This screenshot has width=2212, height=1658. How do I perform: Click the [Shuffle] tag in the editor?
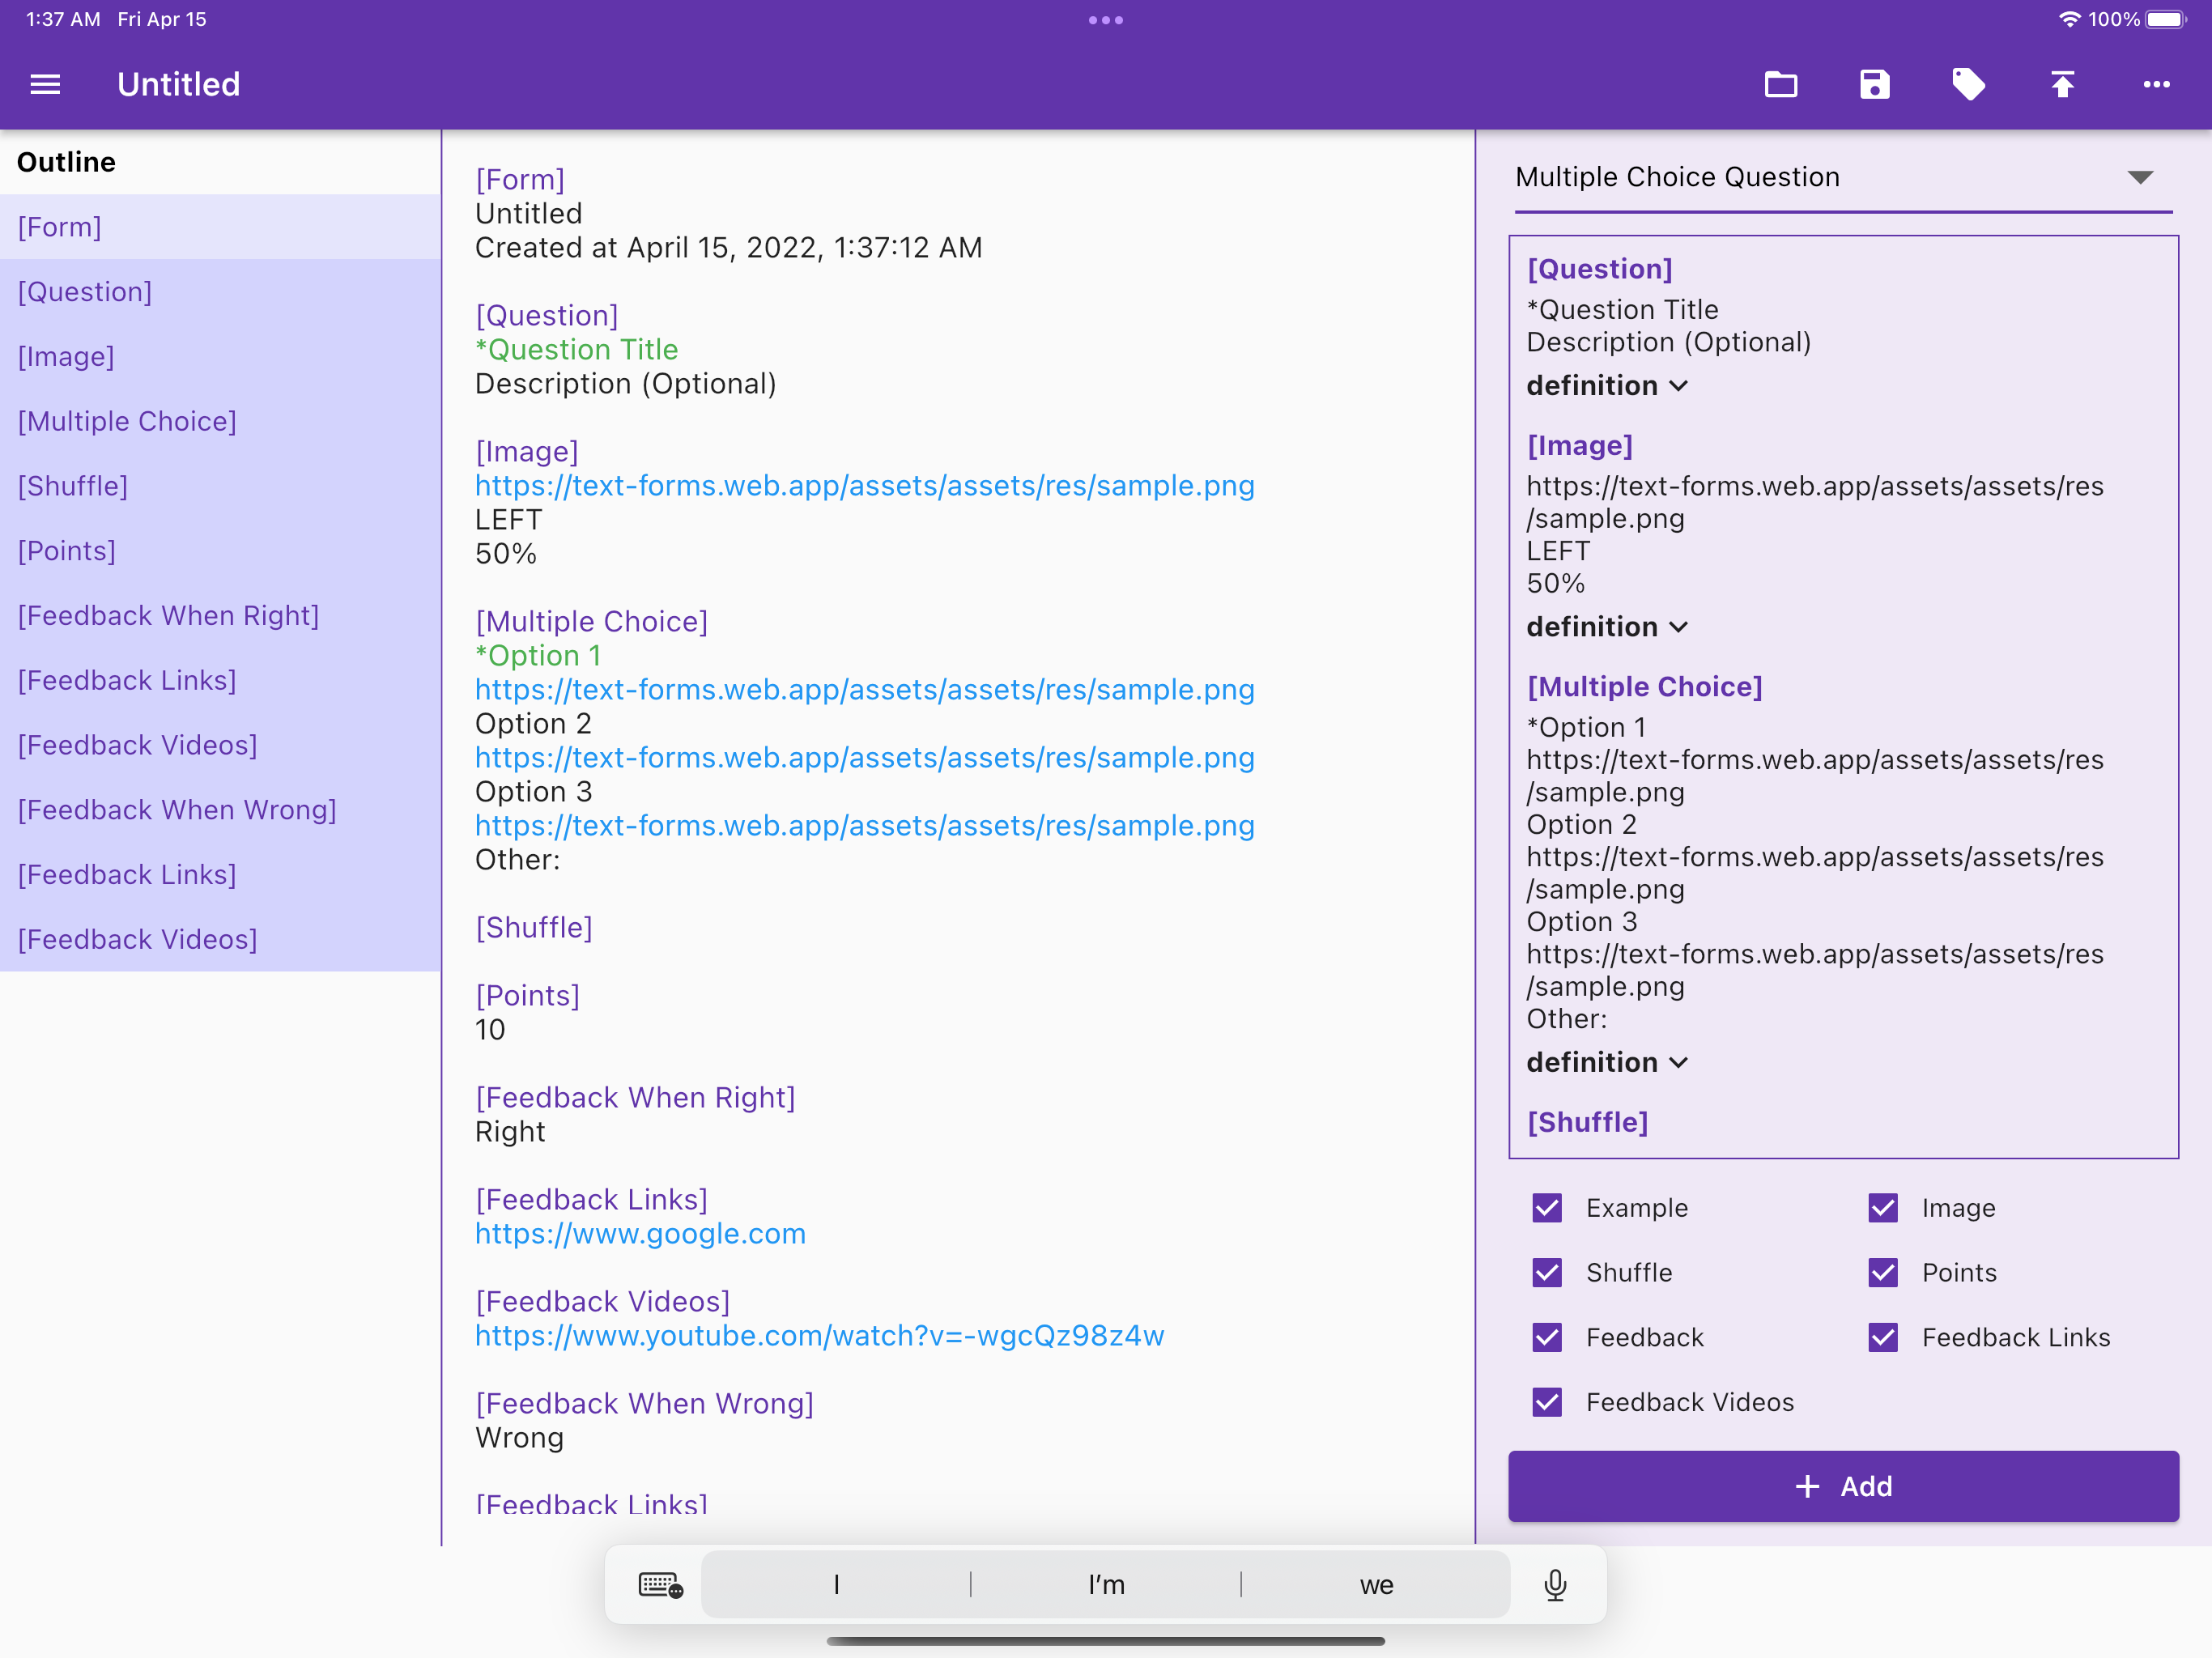point(533,928)
